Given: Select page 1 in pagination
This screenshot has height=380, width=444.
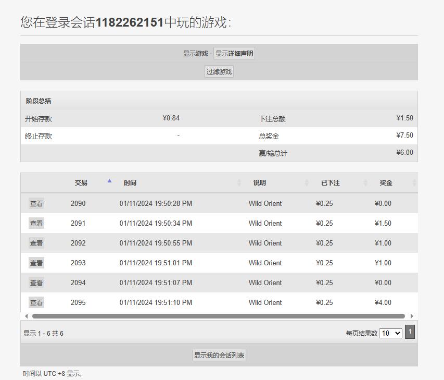Looking at the screenshot, I should tap(410, 332).
